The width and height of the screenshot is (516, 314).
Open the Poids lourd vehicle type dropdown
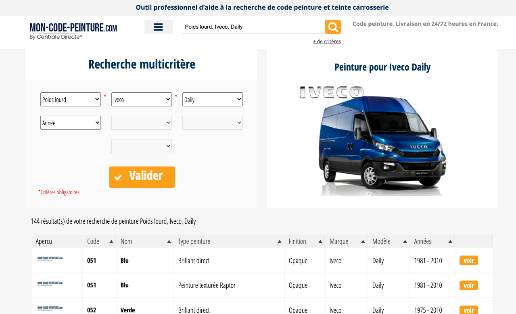(x=71, y=100)
